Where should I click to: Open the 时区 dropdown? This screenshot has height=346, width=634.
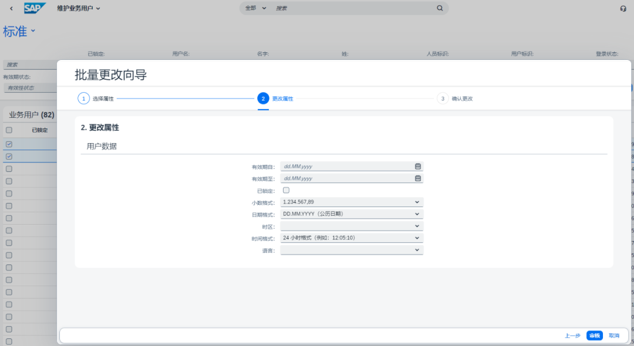[x=417, y=225]
